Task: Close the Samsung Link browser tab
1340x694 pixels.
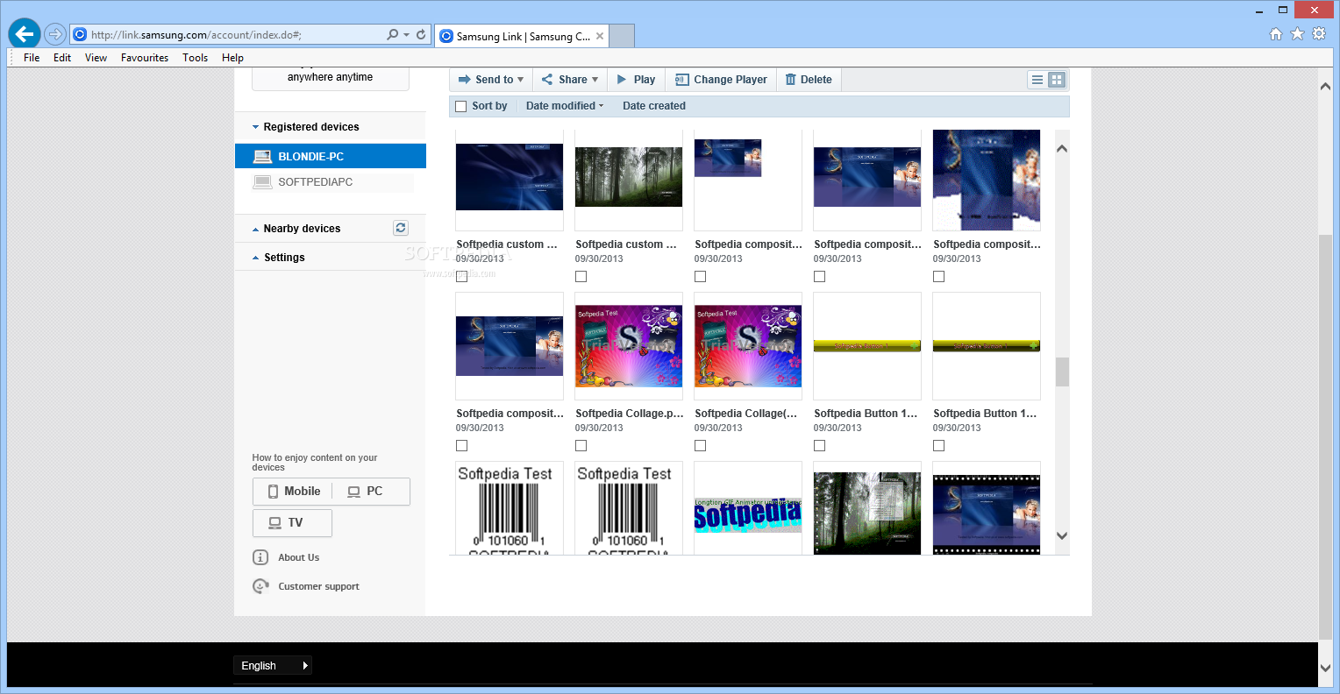Action: [x=600, y=36]
